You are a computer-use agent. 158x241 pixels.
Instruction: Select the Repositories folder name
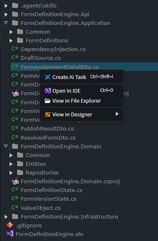(42, 173)
